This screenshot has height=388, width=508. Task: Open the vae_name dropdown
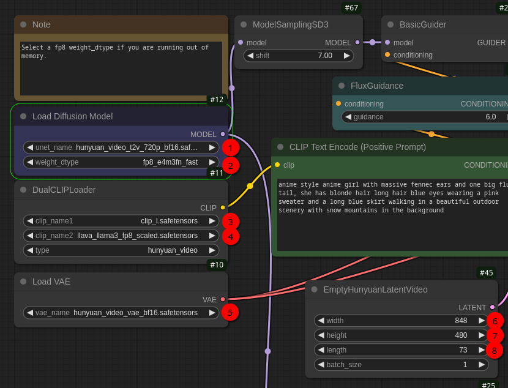point(121,313)
